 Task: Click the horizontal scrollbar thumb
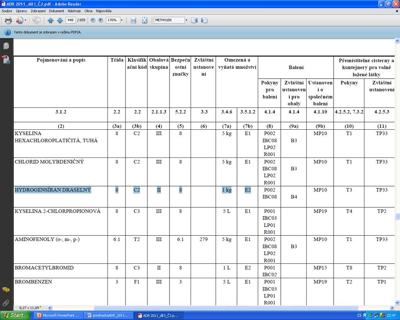[x=226, y=308]
